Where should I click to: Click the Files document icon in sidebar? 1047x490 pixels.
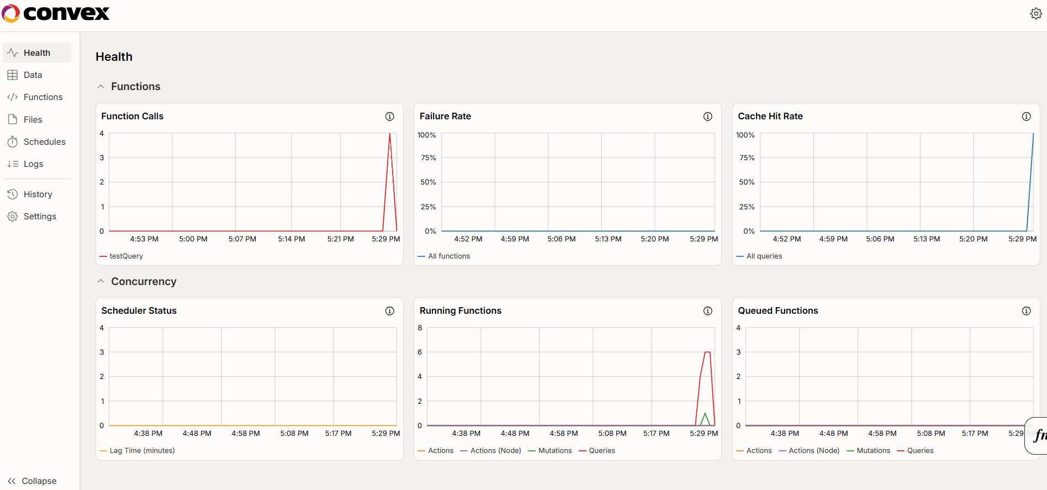13,119
